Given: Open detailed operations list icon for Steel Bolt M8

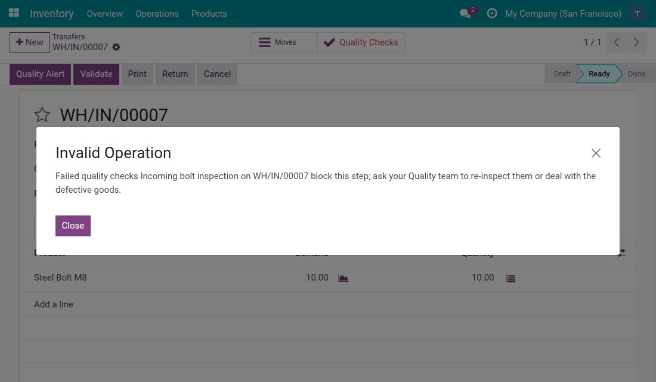Looking at the screenshot, I should 510,279.
